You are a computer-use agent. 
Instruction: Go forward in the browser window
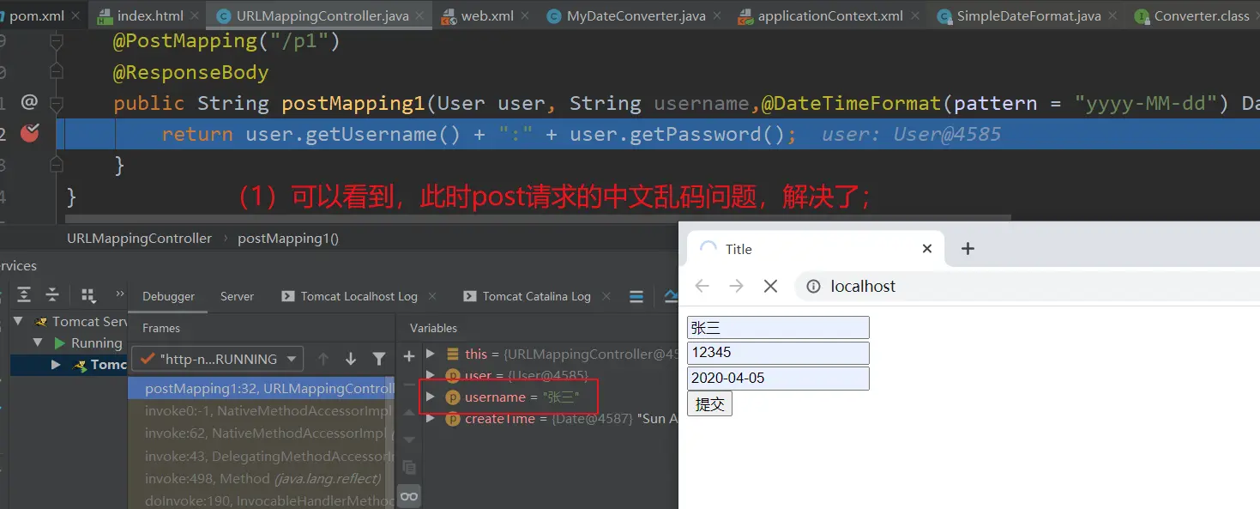pyautogui.click(x=736, y=286)
